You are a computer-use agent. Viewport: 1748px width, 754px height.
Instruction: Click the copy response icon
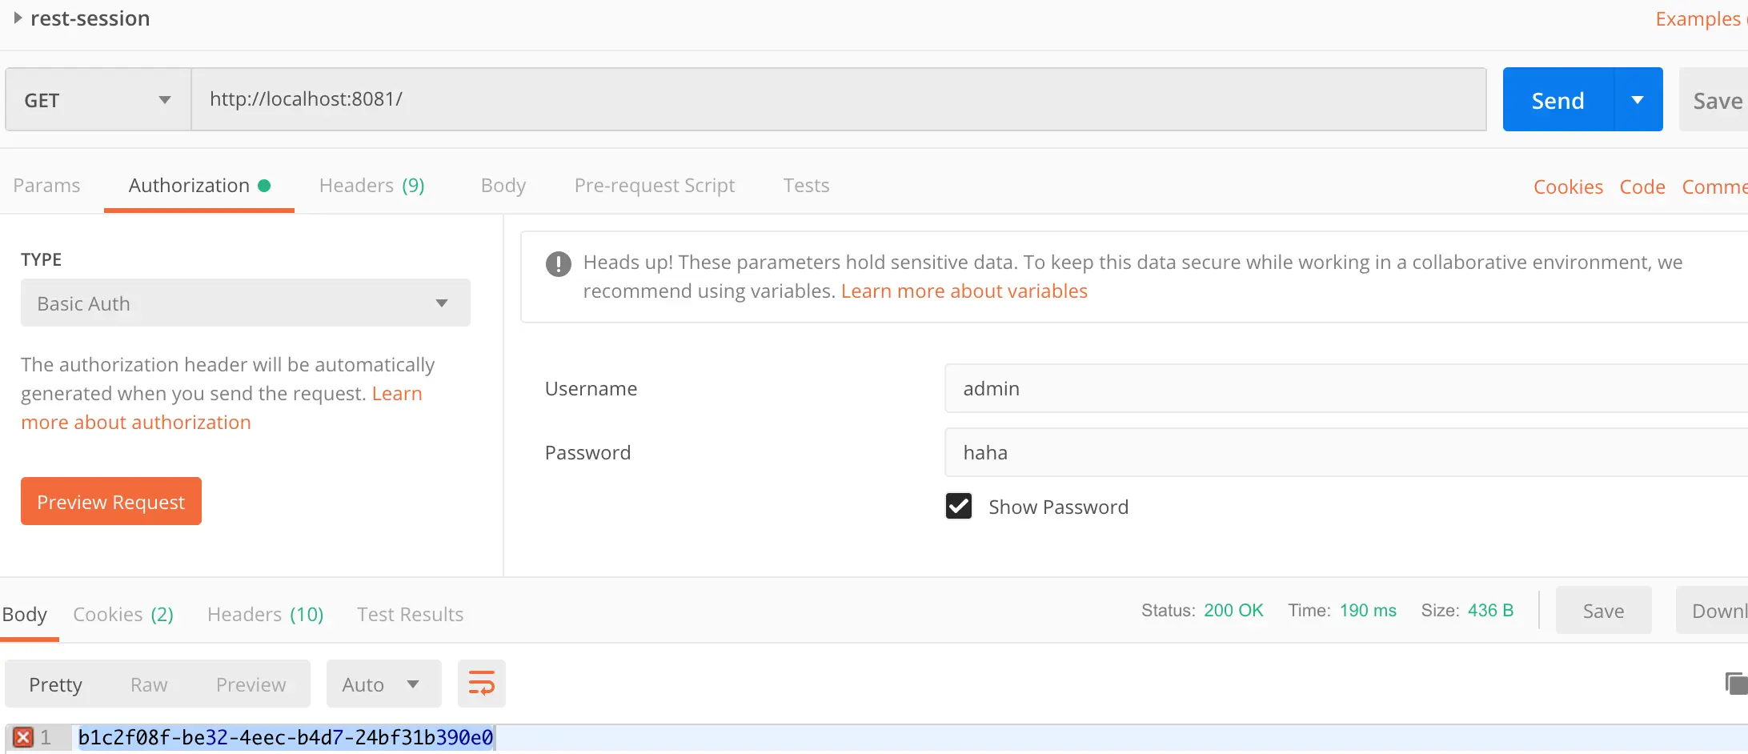click(1736, 684)
